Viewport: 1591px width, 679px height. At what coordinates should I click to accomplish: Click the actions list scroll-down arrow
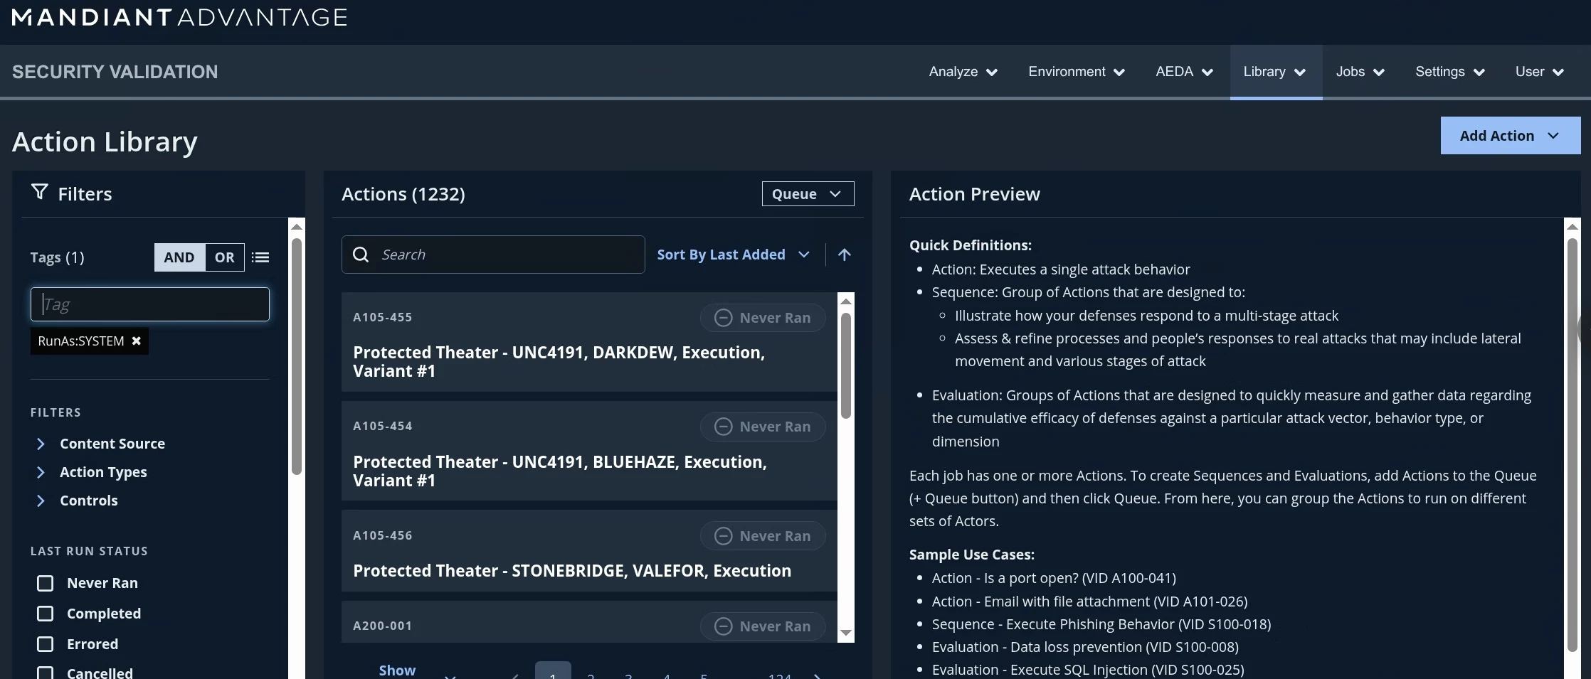click(x=846, y=633)
